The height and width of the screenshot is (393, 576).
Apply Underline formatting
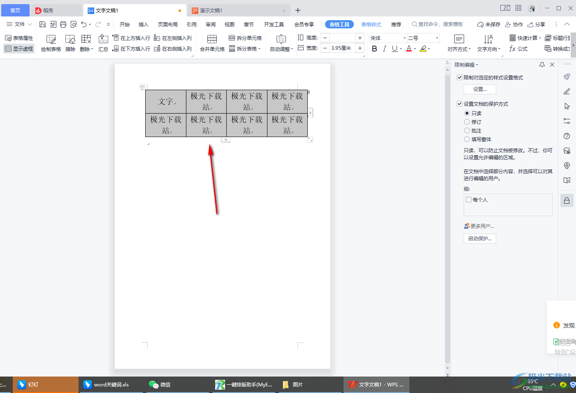(x=395, y=49)
